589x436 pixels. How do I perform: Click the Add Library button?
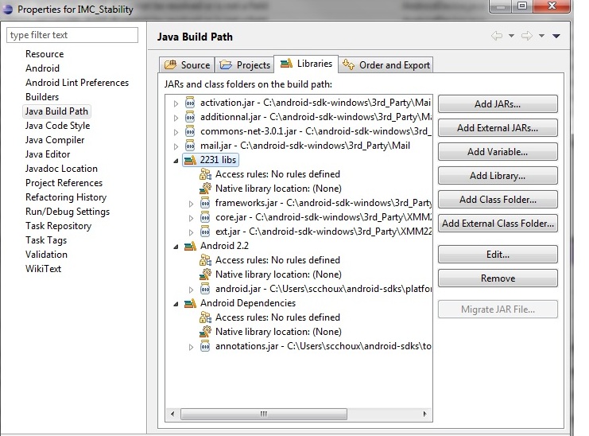pos(498,176)
